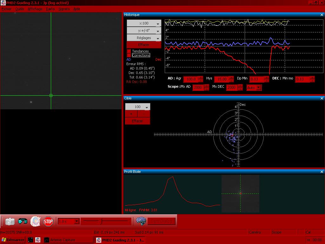The width and height of the screenshot is (325, 244).
Task: Open the Affichage menu
Action: 35,9
